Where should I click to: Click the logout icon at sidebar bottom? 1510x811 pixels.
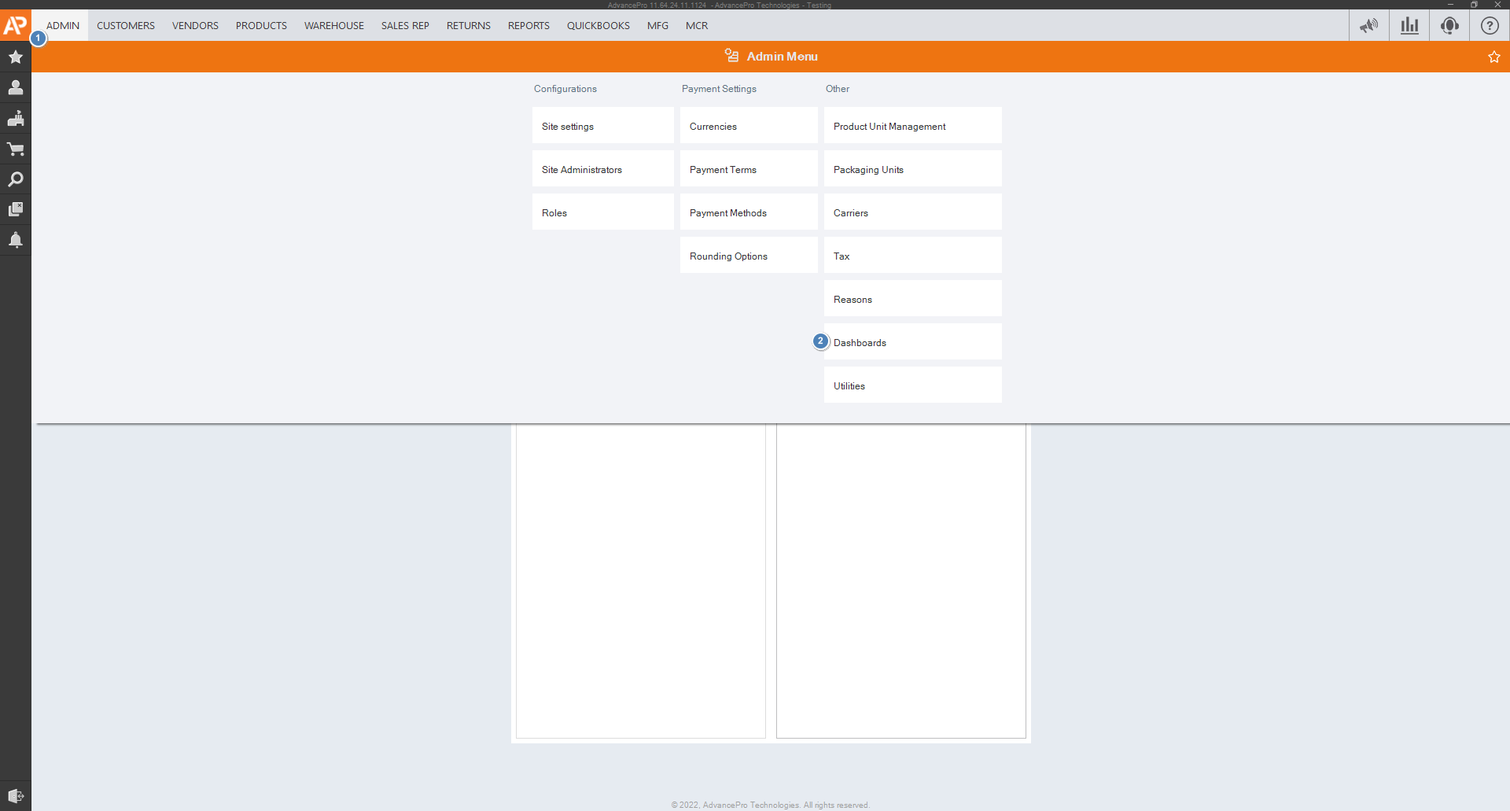15,795
